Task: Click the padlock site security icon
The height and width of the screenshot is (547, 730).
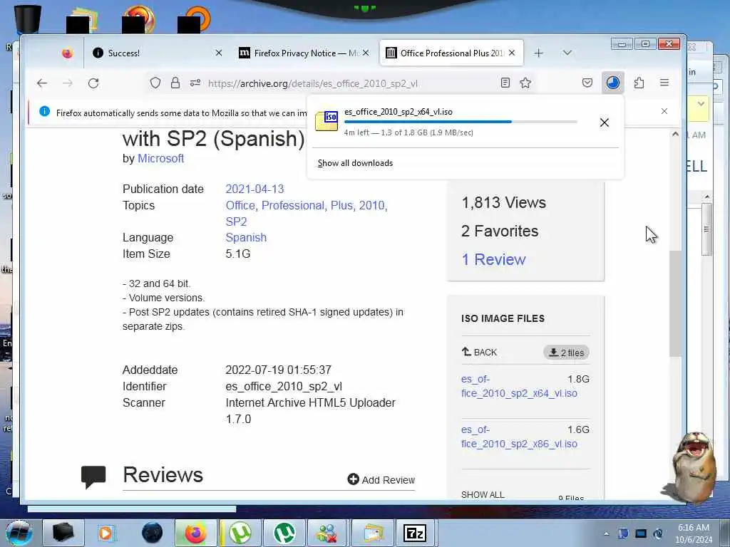Action: coord(175,83)
